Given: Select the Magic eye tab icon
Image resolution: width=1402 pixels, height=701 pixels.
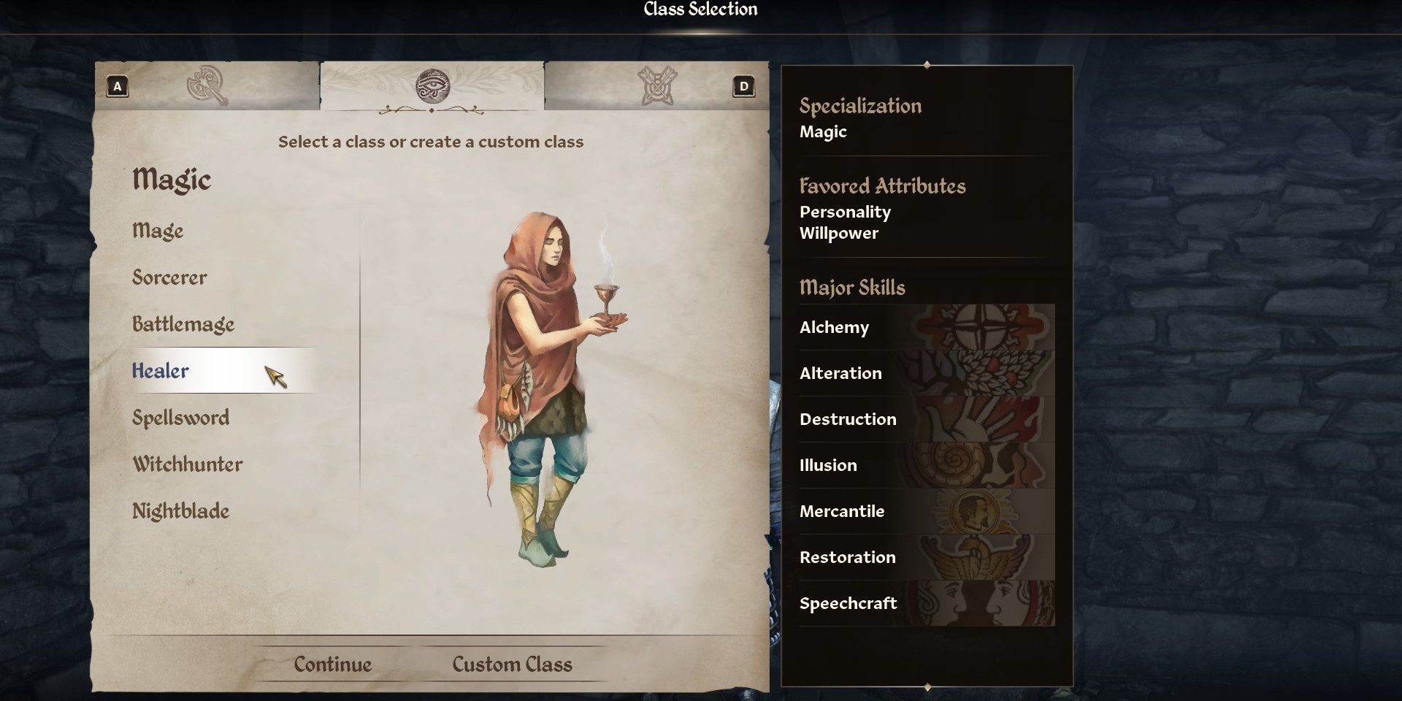Looking at the screenshot, I should tap(432, 86).
